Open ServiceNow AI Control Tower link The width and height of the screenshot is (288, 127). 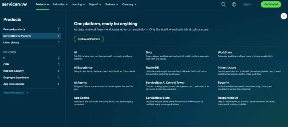[x=165, y=83]
